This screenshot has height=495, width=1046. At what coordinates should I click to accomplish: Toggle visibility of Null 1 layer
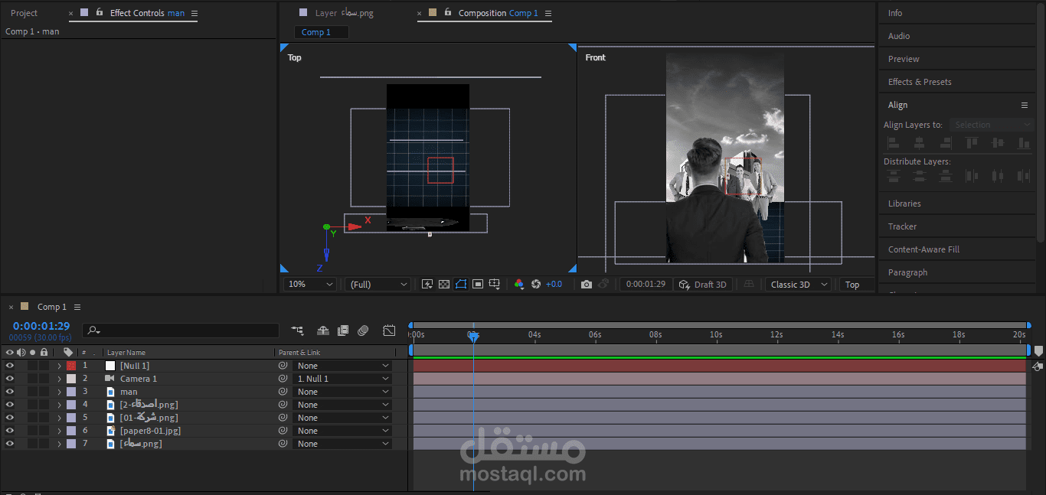pyautogui.click(x=10, y=366)
